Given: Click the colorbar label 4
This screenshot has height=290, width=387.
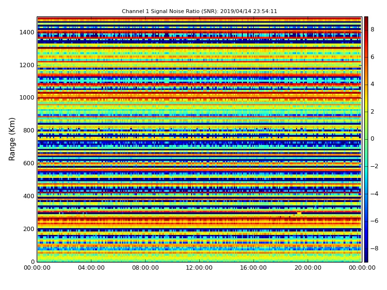Looking at the screenshot, I should point(372,84).
